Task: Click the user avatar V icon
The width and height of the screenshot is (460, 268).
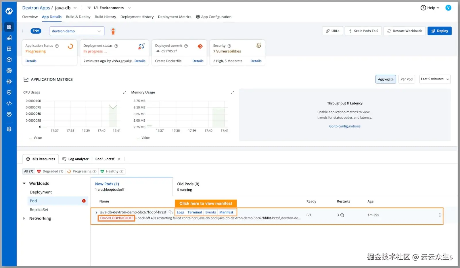Action: click(448, 8)
